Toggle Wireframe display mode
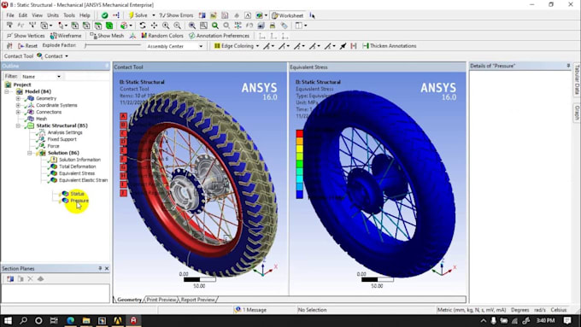The height and width of the screenshot is (327, 581). click(66, 36)
